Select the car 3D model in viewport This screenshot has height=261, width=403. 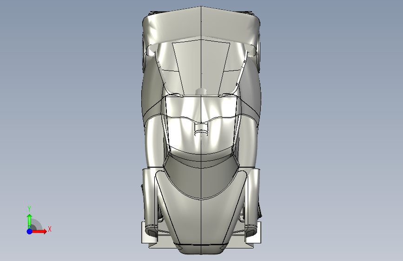pos(201,130)
